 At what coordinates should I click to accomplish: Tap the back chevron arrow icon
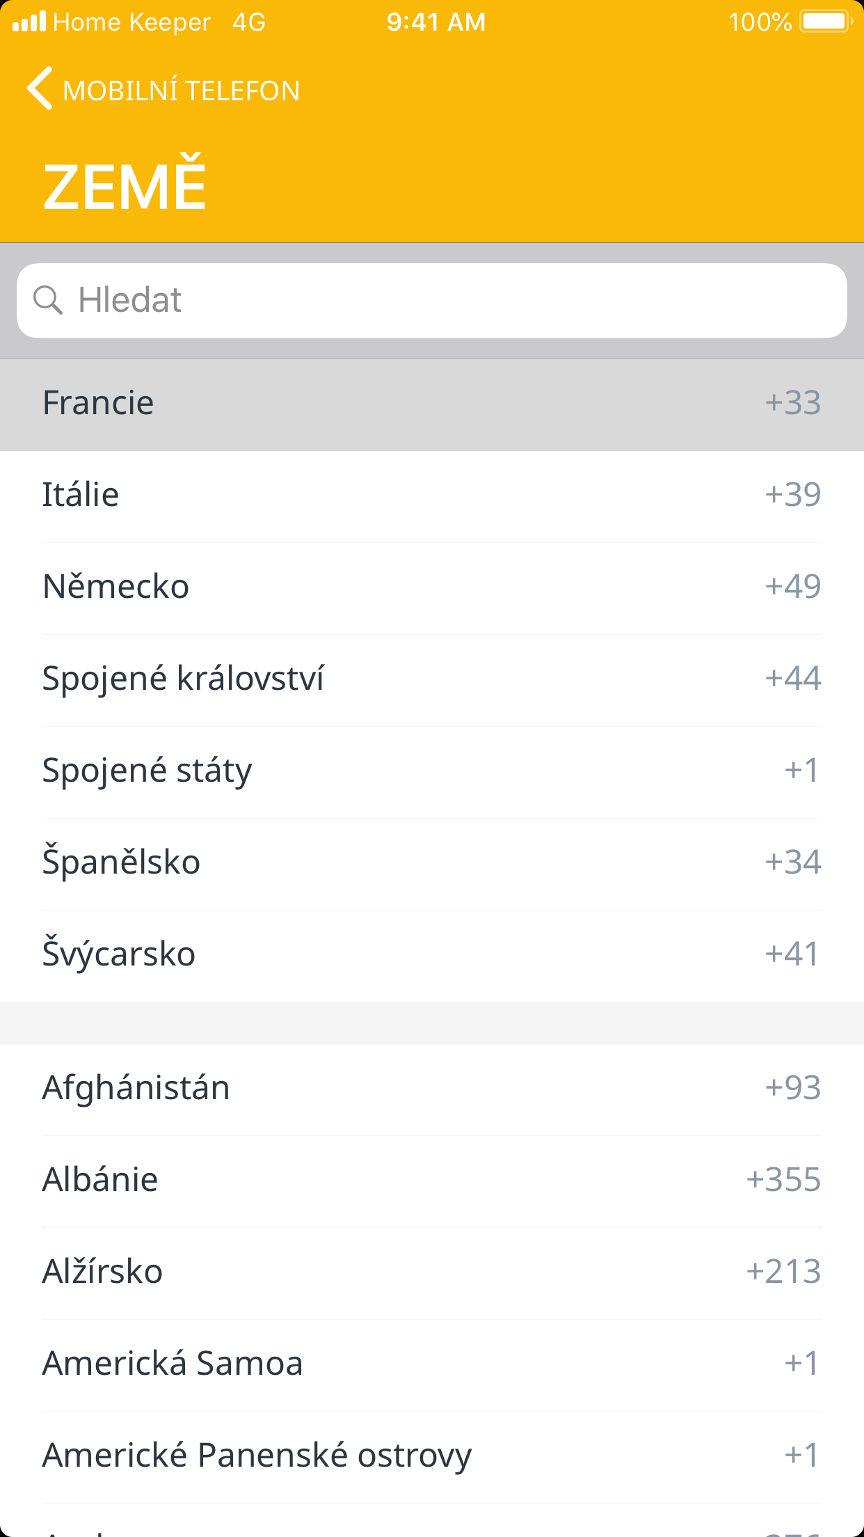click(40, 89)
